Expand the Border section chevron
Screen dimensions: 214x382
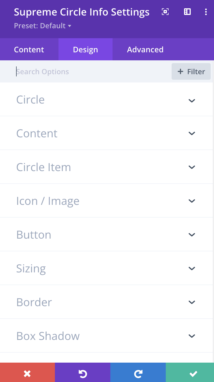click(x=192, y=302)
